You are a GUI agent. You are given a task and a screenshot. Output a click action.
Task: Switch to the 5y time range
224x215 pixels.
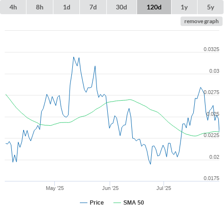coord(210,7)
